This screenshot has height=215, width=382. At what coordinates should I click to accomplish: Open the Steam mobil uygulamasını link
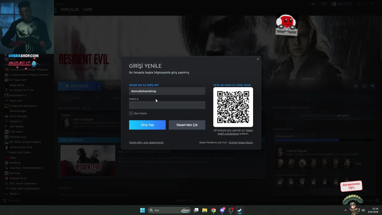[235, 132]
